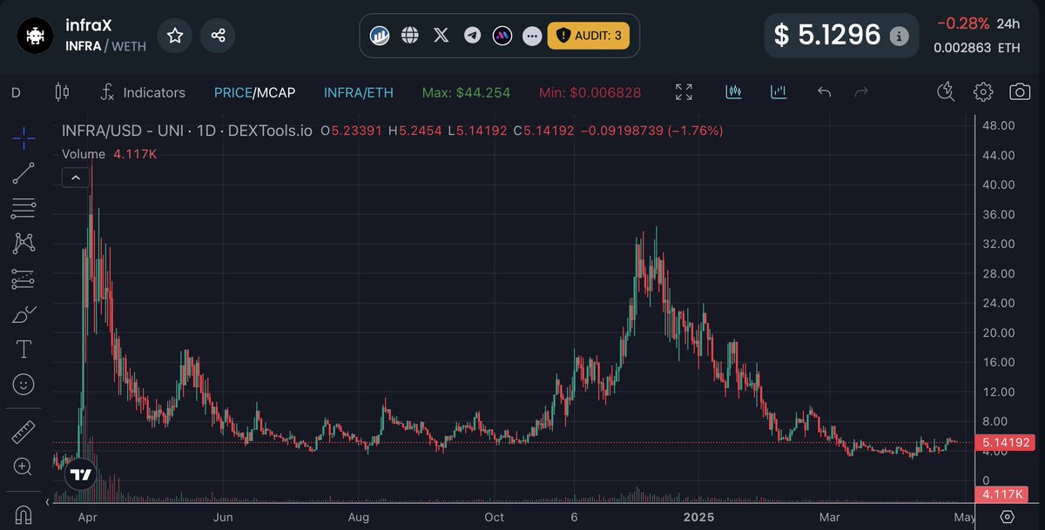Click the $ 5.1296 price display
1045x530 pixels.
[x=828, y=36]
